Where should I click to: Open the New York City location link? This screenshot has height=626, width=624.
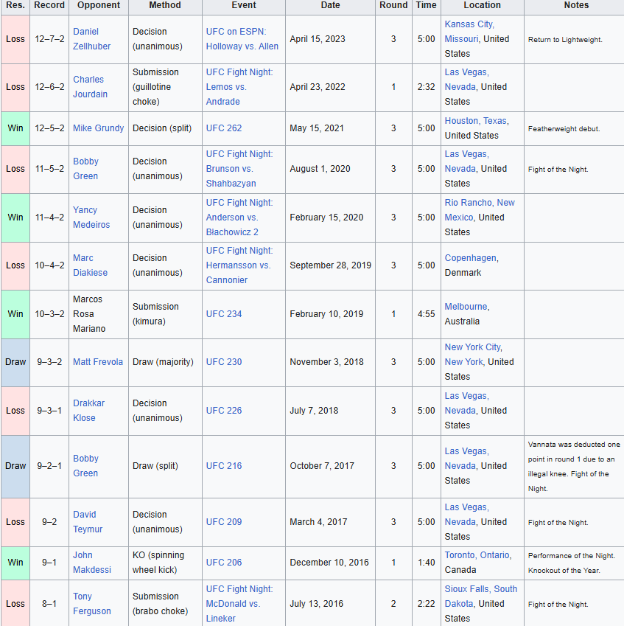[x=473, y=347]
